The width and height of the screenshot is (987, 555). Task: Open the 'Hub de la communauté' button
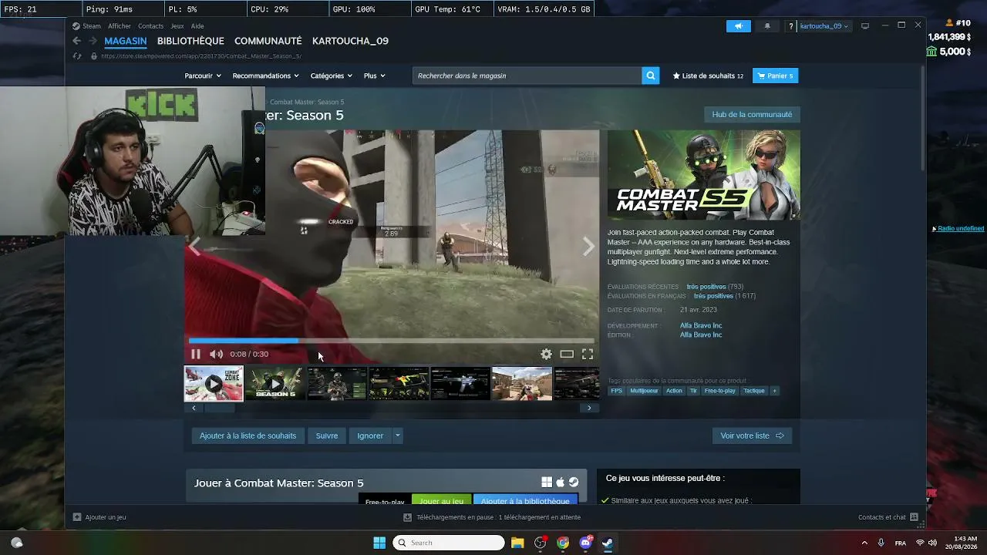pyautogui.click(x=752, y=115)
